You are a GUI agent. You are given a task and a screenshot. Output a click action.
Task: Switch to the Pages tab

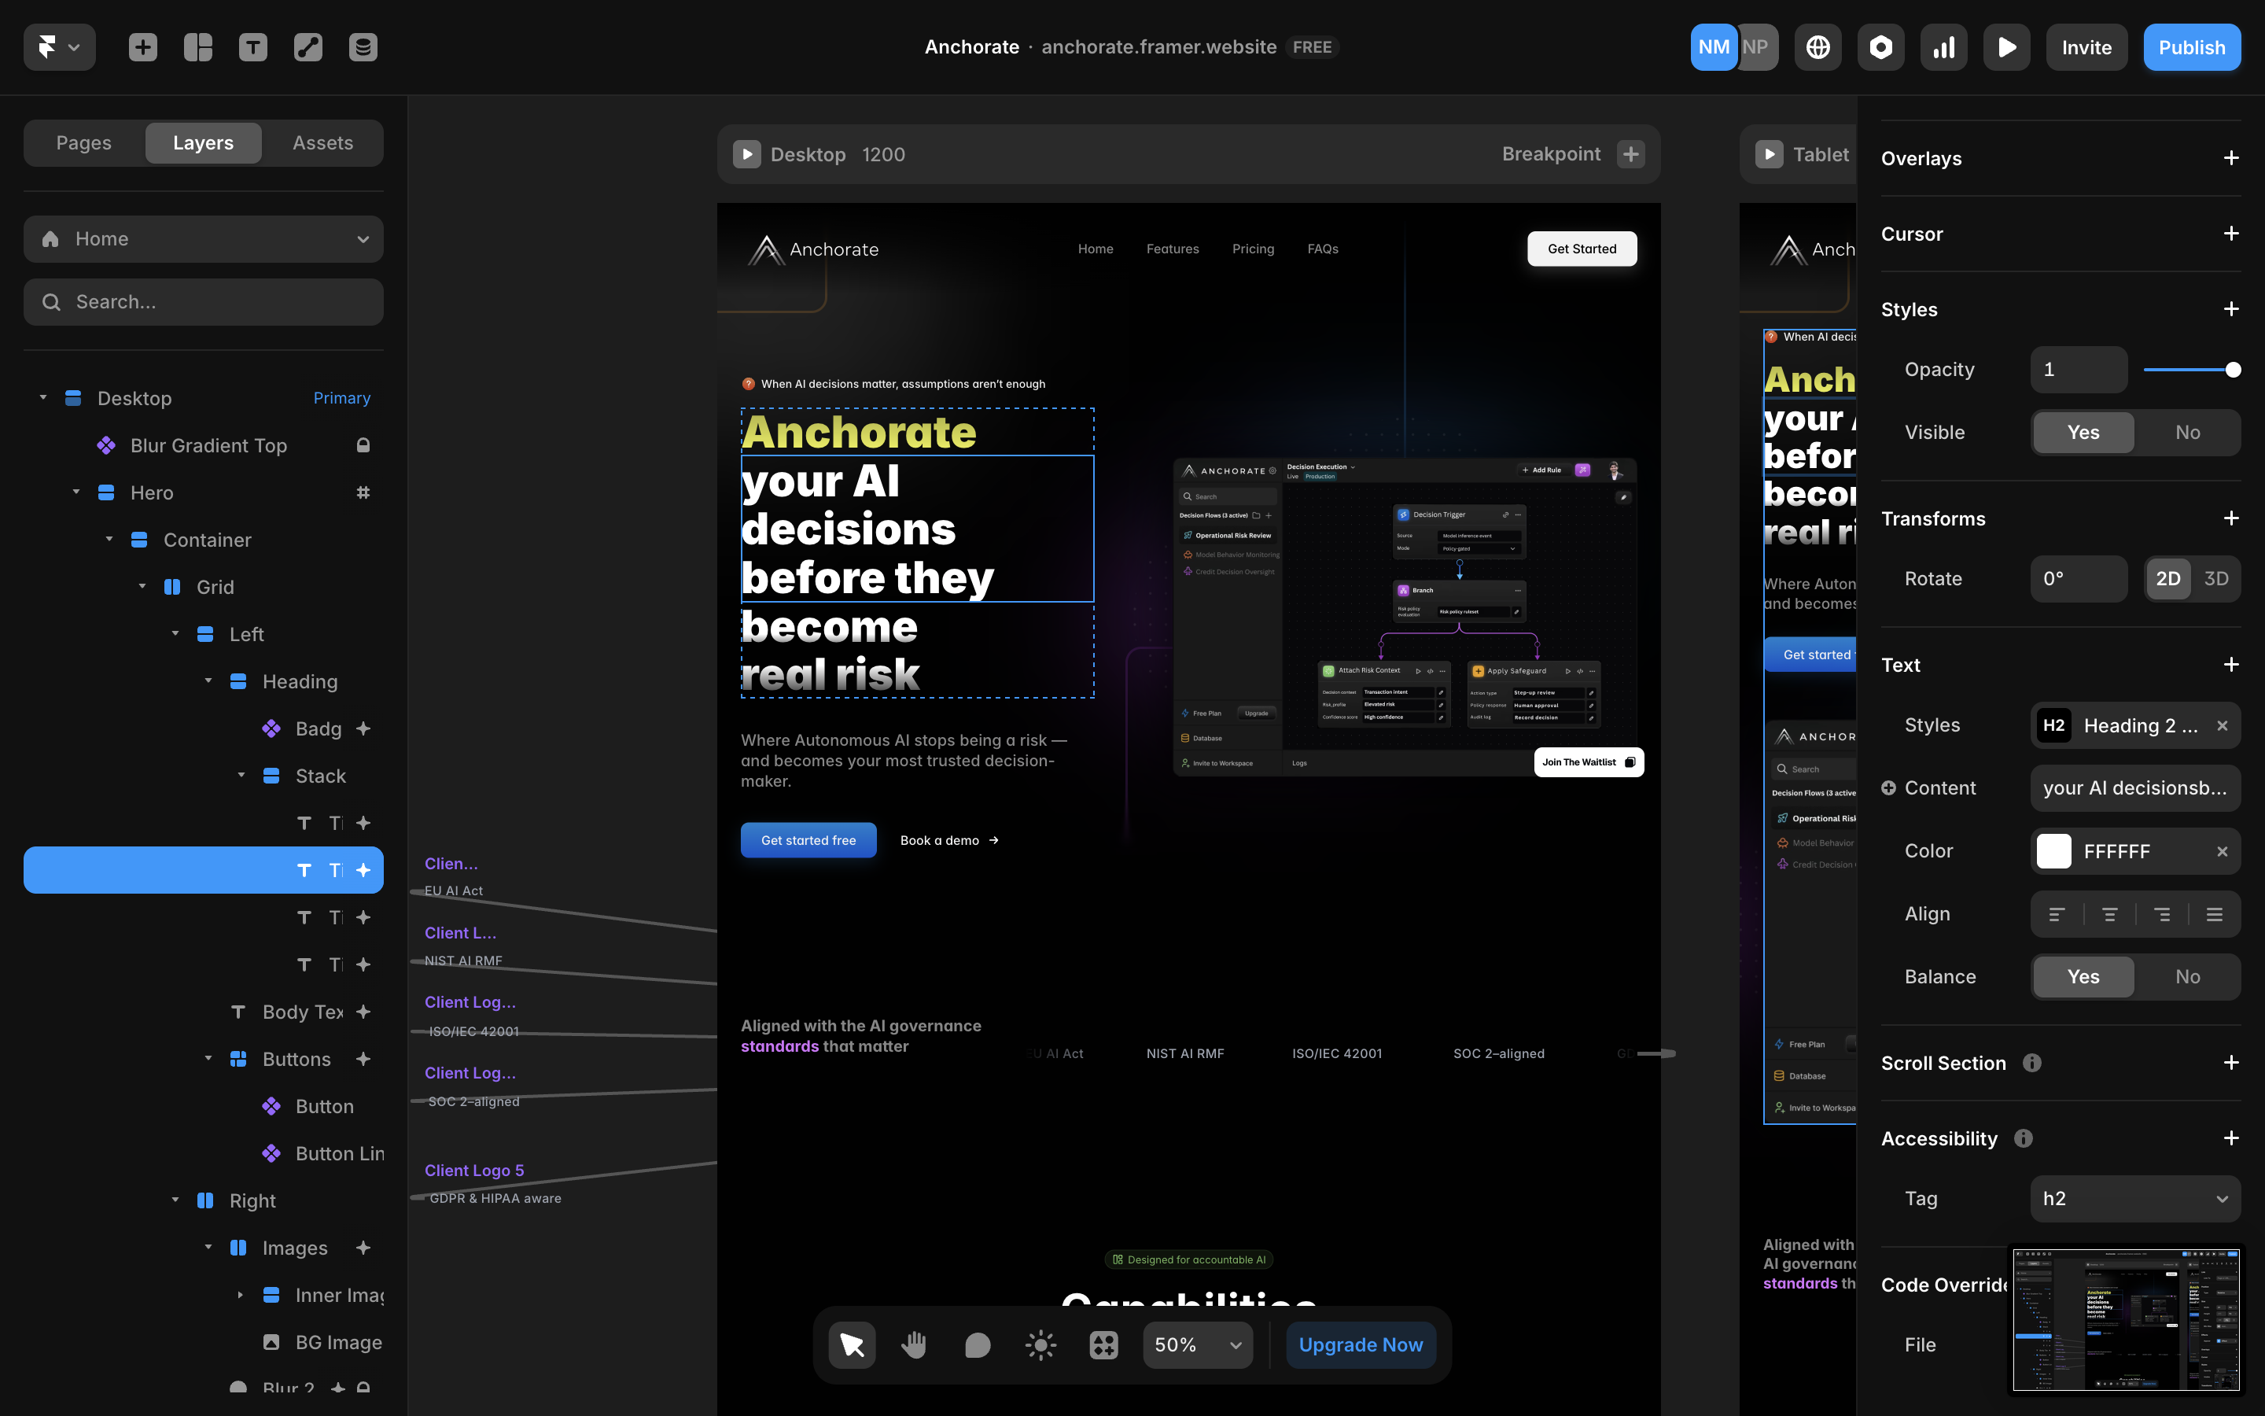[83, 142]
